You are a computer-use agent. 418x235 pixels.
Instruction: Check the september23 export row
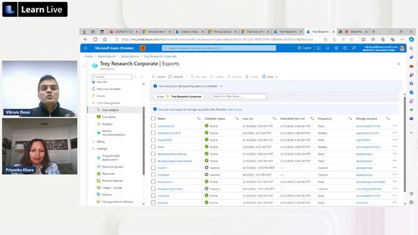tap(153, 126)
